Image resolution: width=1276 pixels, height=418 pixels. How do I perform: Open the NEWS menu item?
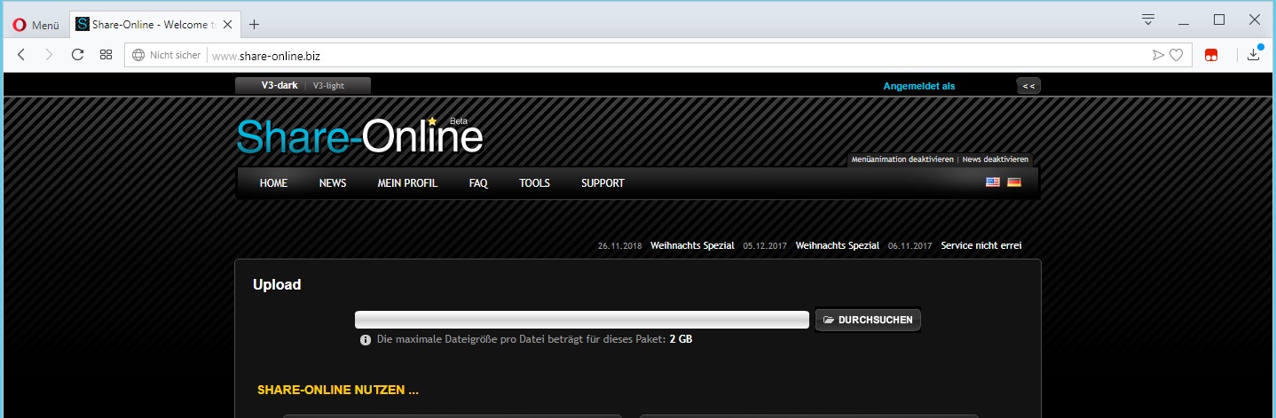tap(333, 183)
